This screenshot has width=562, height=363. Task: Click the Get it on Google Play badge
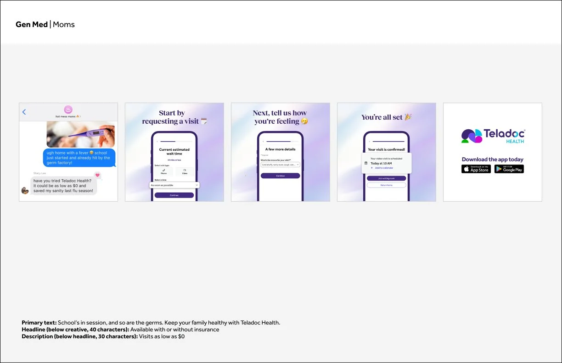coord(509,169)
